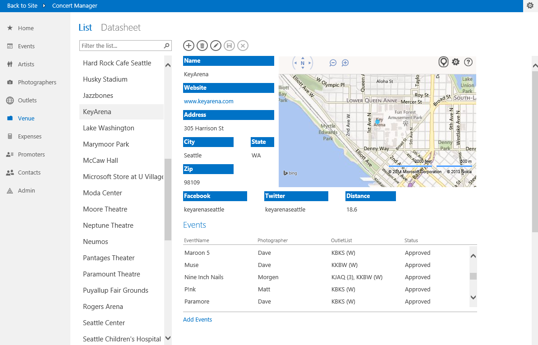Select McCaw Hall in venue list

point(121,160)
